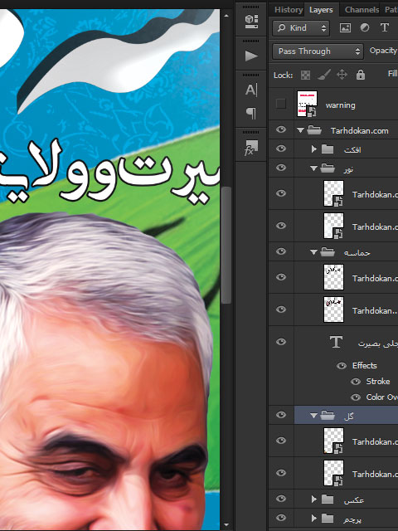The width and height of the screenshot is (398, 531).
Task: Select first layer thumbnail under حماسه
Action: click(x=333, y=277)
